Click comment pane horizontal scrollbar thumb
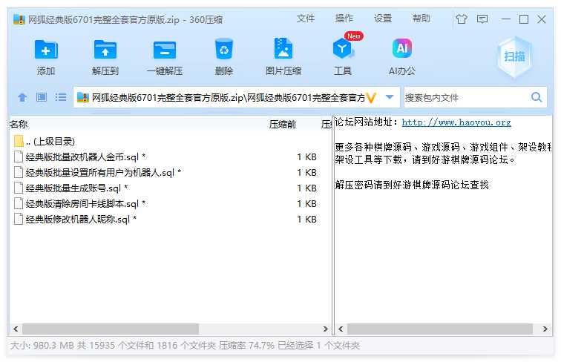Viewport: 561px width, 362px height. click(x=440, y=329)
